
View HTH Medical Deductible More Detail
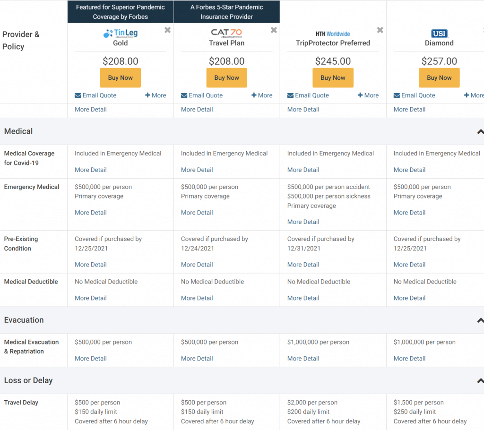pos(303,298)
